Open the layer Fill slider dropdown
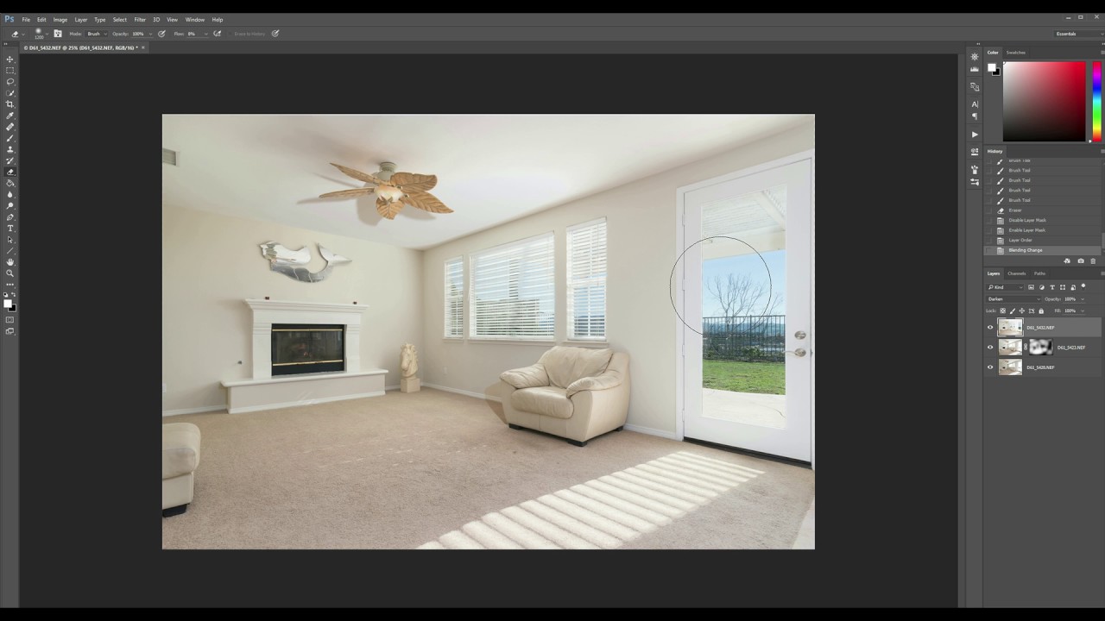The width and height of the screenshot is (1105, 621). (1083, 310)
